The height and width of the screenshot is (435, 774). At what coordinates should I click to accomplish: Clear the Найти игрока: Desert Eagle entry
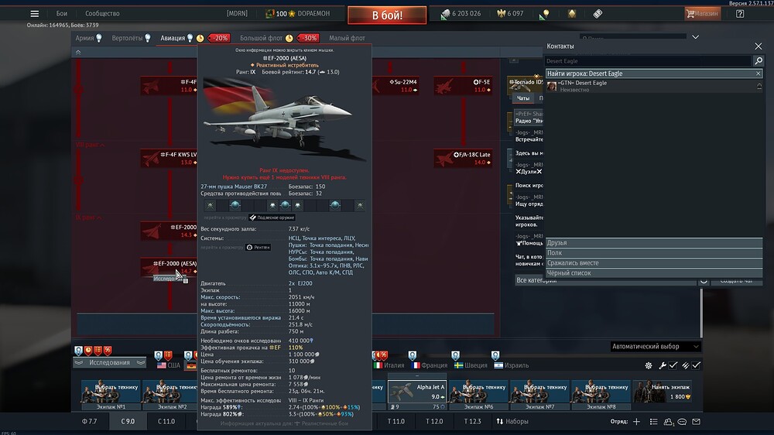point(759,74)
